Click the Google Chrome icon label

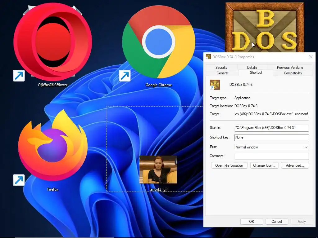tap(159, 85)
